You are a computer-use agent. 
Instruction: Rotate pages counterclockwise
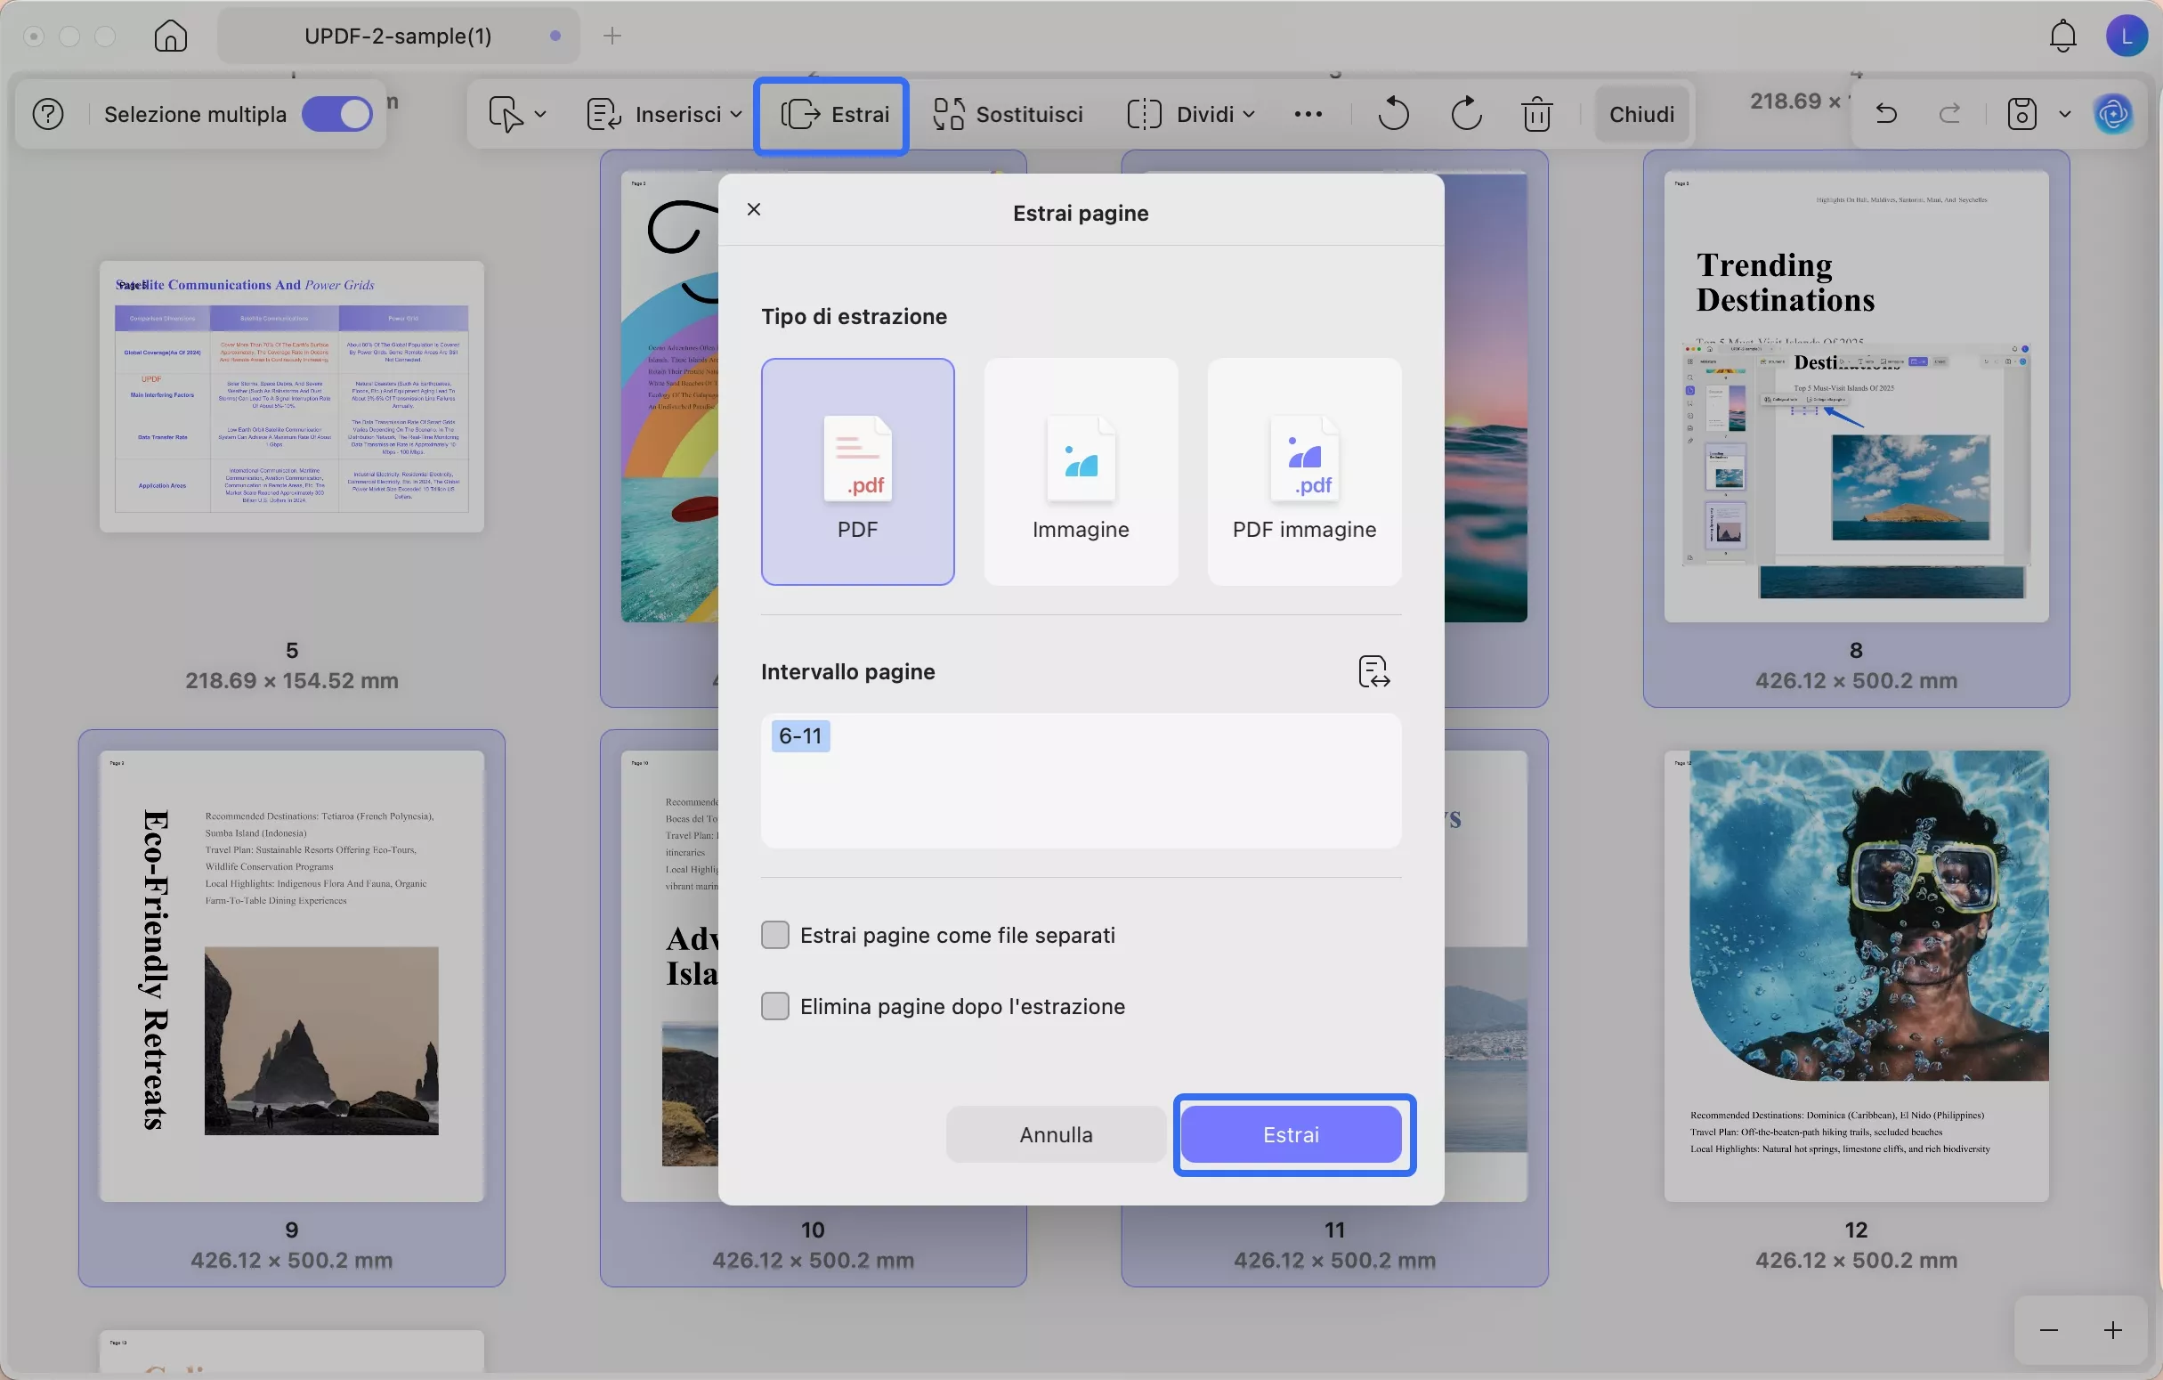1393,114
